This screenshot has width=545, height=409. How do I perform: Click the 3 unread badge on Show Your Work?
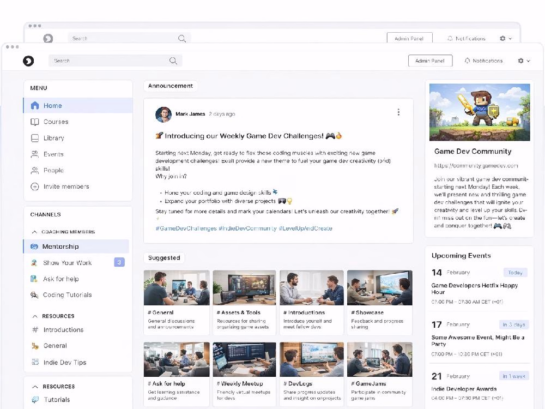click(x=119, y=262)
